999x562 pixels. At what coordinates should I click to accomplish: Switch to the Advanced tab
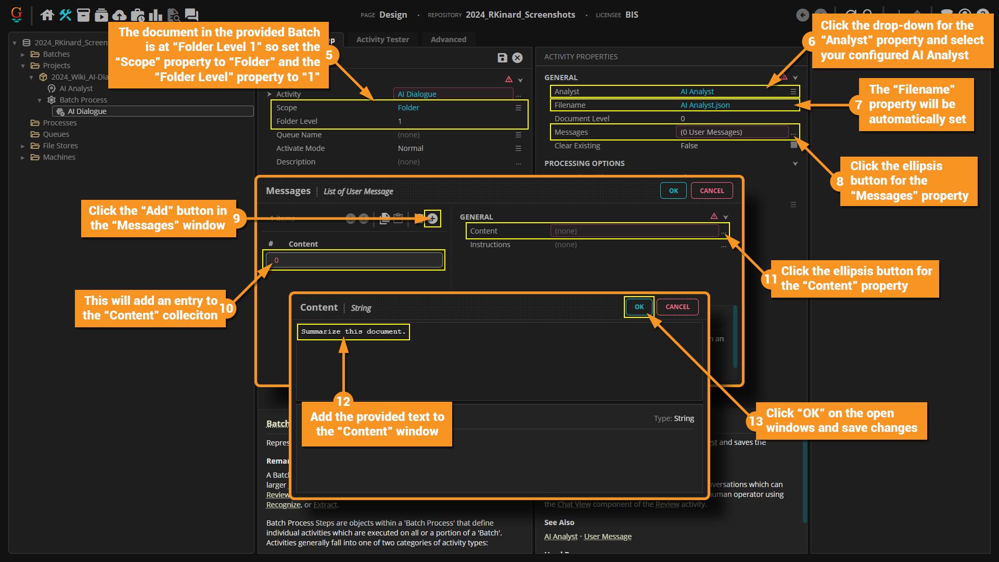point(448,40)
